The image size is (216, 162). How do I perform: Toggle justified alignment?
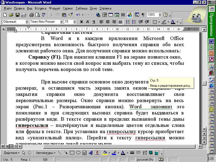pos(120,22)
